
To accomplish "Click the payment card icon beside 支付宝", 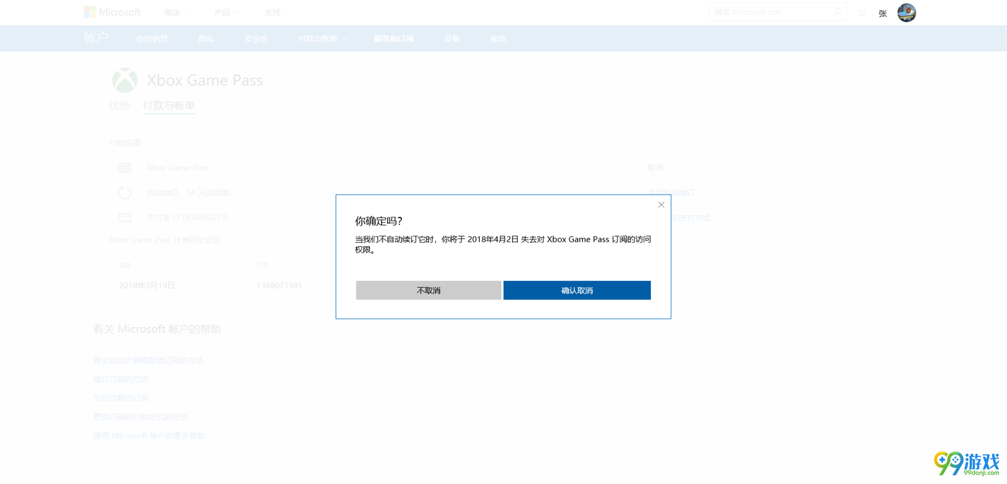I will (x=125, y=217).
